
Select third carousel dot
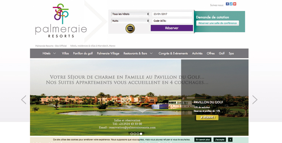(x=138, y=134)
